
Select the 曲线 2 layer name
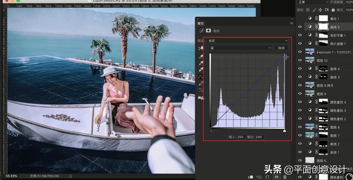pyautogui.click(x=335, y=144)
